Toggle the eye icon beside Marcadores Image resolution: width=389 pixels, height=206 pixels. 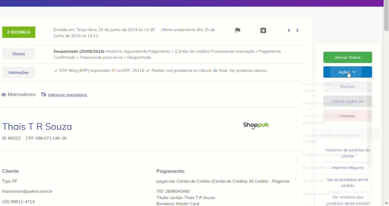[3, 95]
